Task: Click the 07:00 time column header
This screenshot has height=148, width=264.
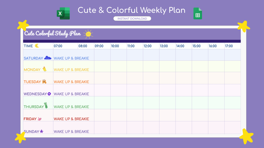Action: (58, 46)
